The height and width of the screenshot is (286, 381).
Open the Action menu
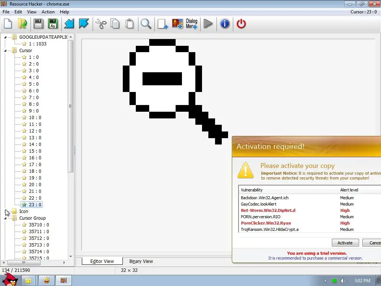tap(48, 12)
